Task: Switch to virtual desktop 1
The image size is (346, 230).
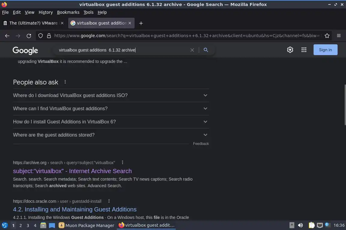Action: click(x=14, y=226)
